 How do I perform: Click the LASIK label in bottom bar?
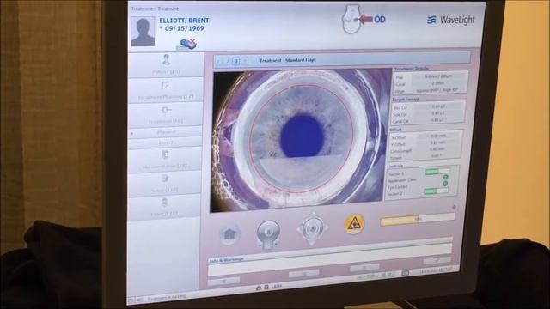tap(277, 286)
